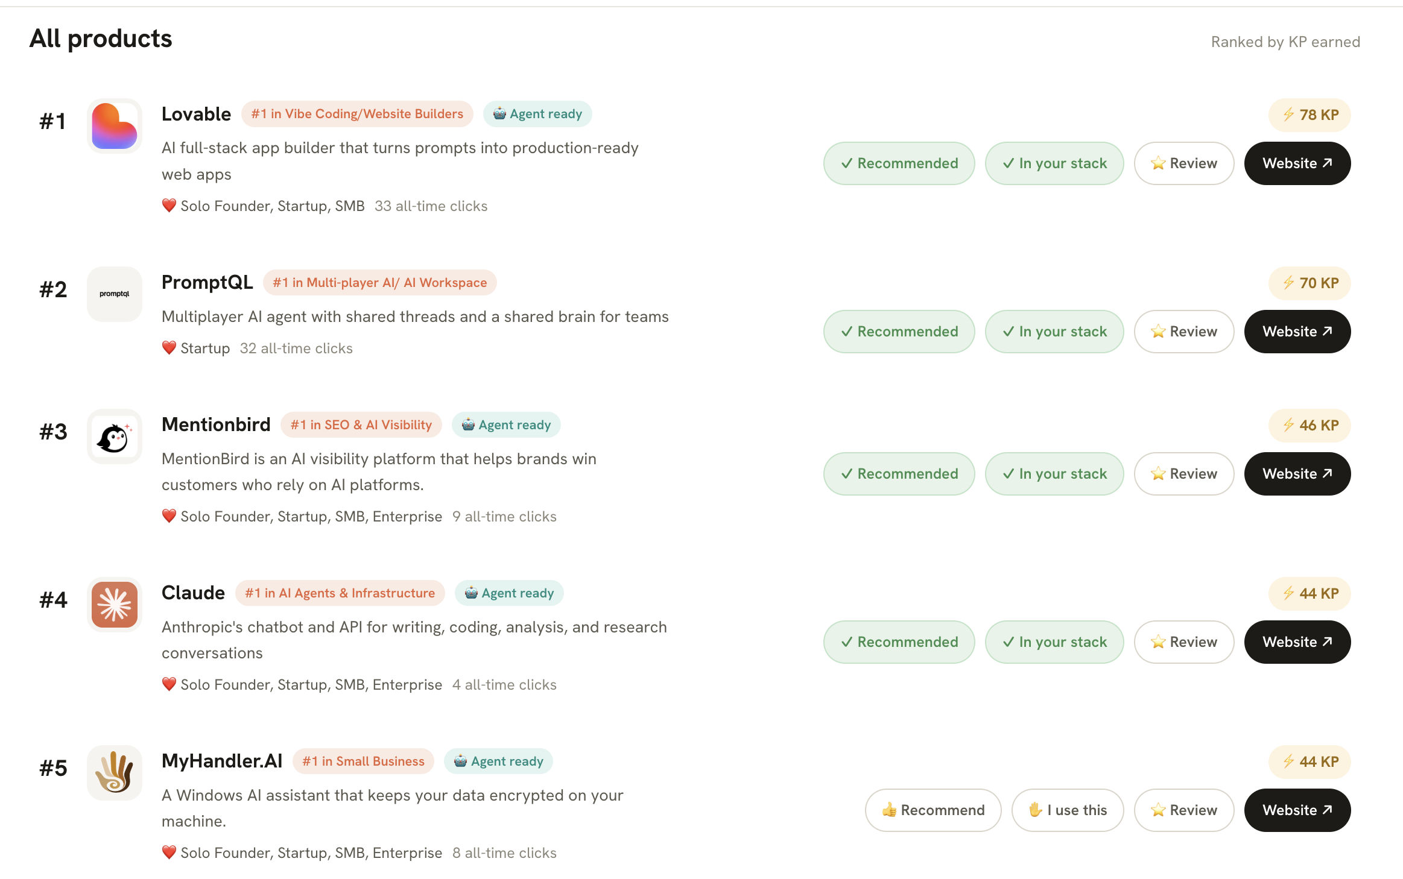Open the Claude product title
Image resolution: width=1403 pixels, height=879 pixels.
coord(193,593)
